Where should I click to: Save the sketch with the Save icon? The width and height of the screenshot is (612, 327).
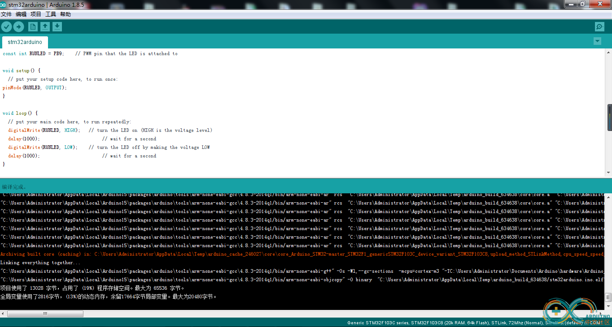tap(57, 27)
